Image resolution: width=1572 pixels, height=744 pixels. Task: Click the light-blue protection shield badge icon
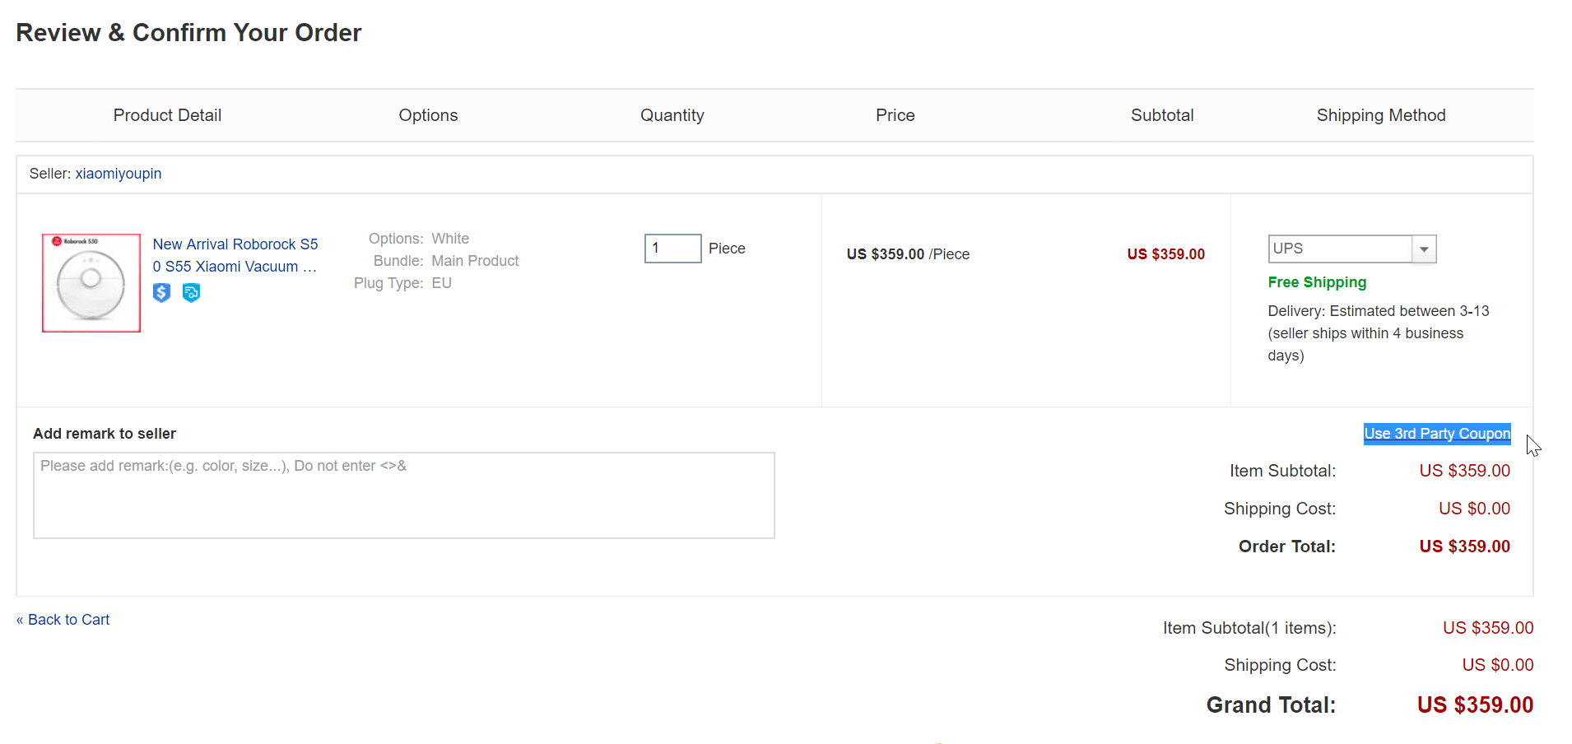[191, 293]
